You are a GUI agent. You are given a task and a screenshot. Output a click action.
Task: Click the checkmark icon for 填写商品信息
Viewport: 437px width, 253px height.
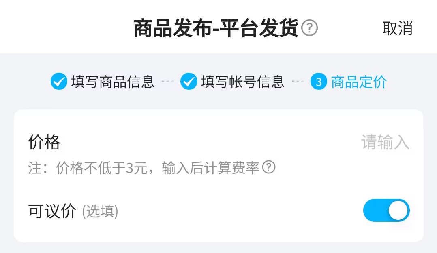(59, 81)
